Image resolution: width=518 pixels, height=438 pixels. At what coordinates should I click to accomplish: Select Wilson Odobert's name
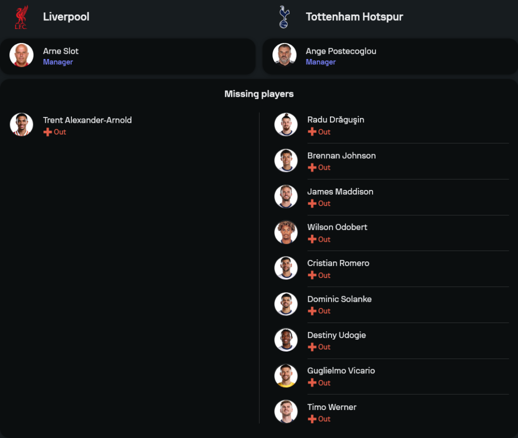coord(337,227)
